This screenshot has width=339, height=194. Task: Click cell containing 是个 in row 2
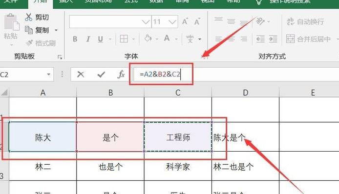(110, 137)
